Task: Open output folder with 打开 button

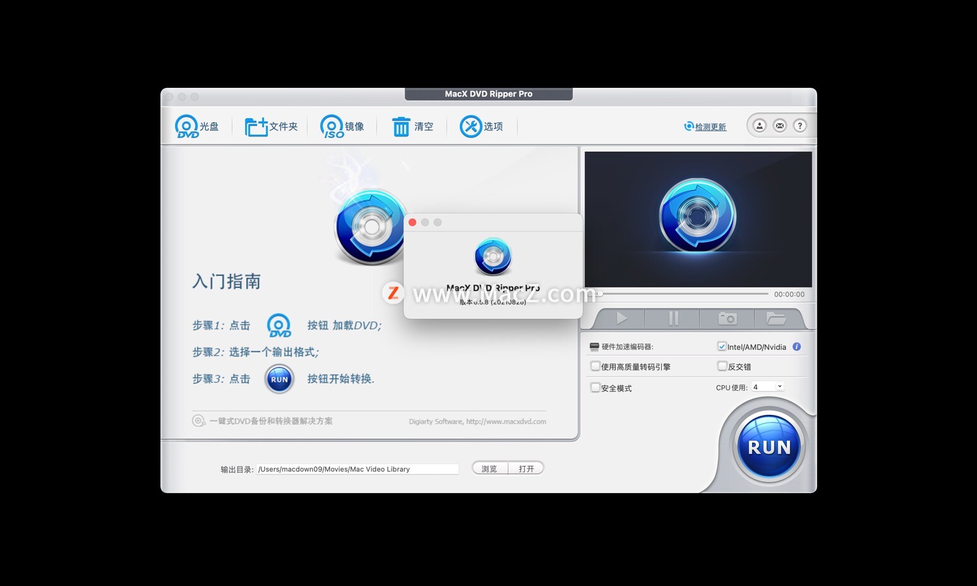Action: [x=526, y=469]
